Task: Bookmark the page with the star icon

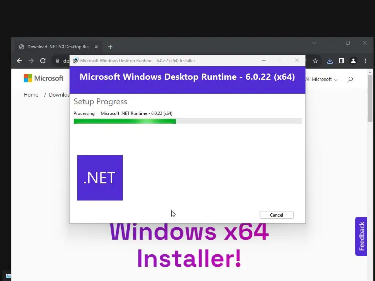Action: [x=315, y=61]
